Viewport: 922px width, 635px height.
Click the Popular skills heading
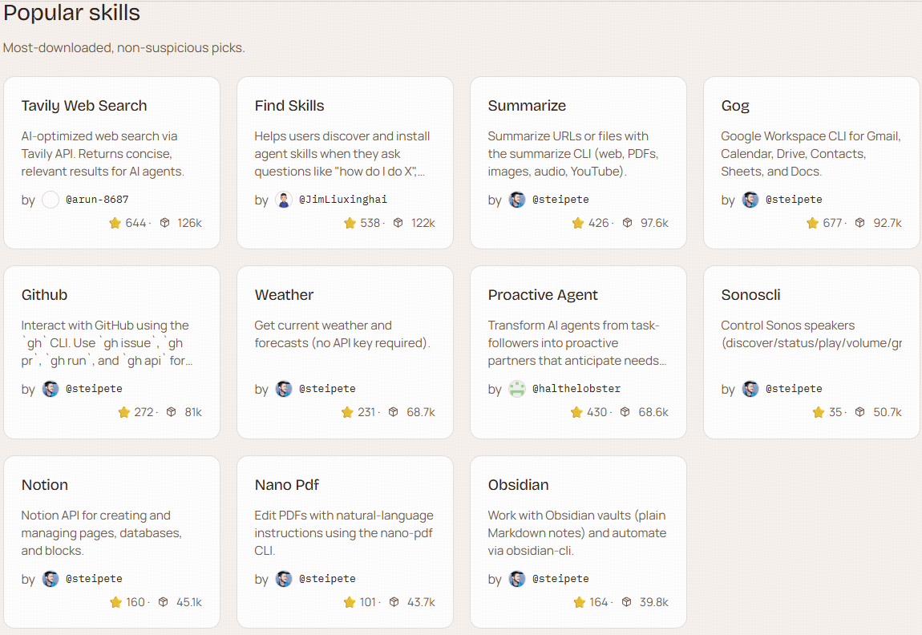click(x=72, y=13)
